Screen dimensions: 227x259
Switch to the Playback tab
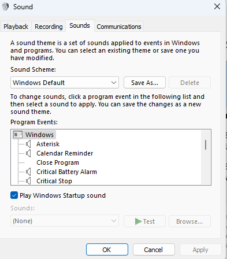click(16, 27)
